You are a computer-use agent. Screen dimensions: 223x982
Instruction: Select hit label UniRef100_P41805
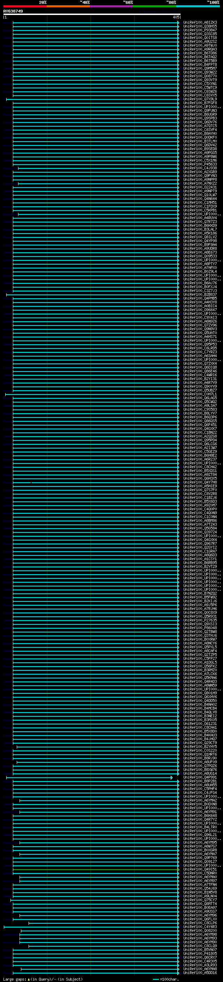200,953
